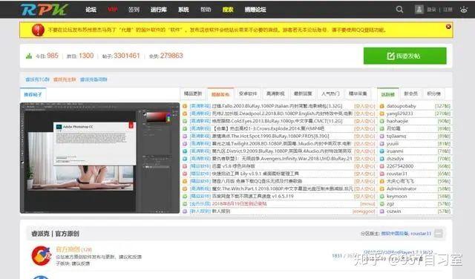Open the yellow 搜索 nav item

click(228, 10)
